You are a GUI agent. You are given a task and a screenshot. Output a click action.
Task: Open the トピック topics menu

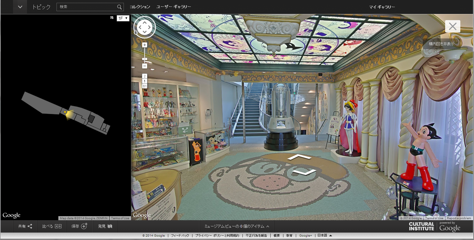41,7
